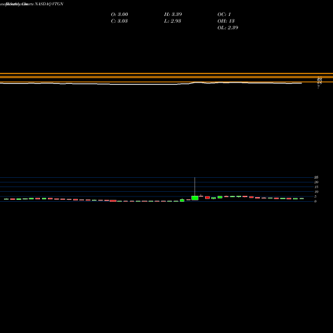Click the '15' price axis label
Viewport: 333px width, 333px height.
316,187
